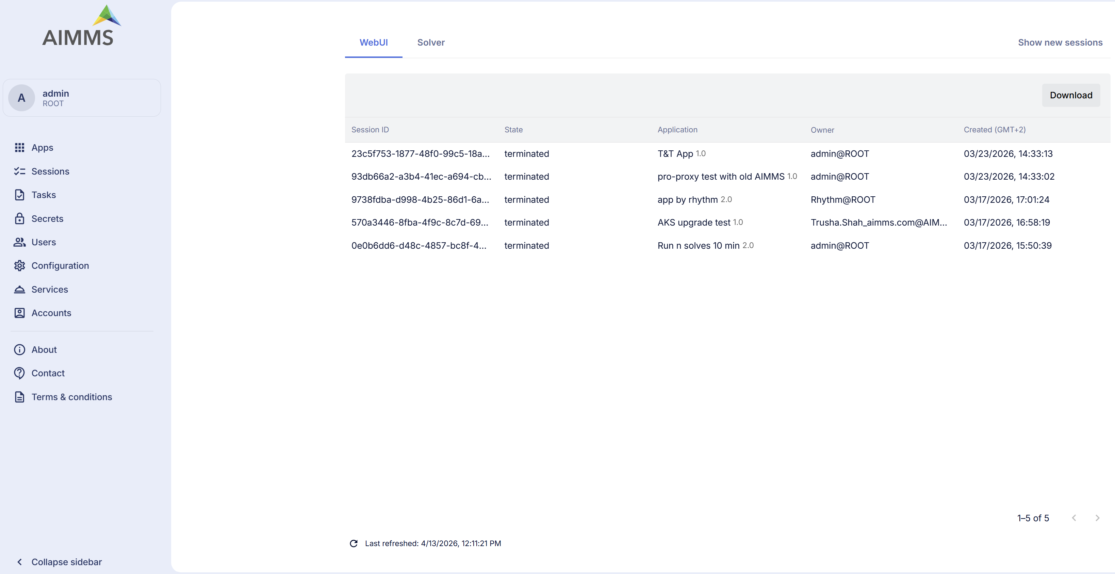Click the About info icon
This screenshot has width=1115, height=574.
(x=20, y=349)
